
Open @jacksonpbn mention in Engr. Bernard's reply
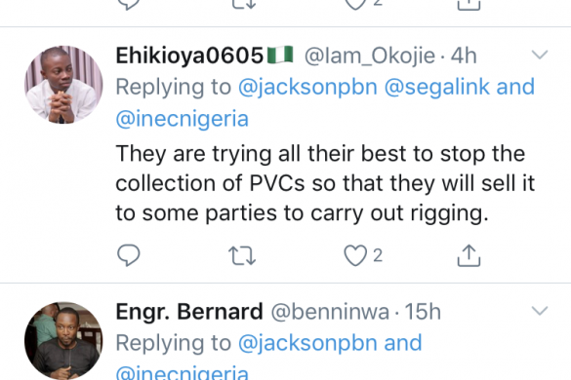point(307,343)
